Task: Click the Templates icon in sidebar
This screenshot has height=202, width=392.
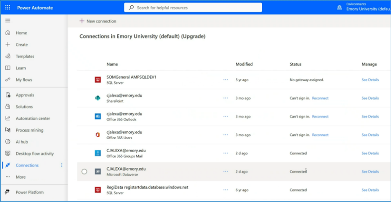Action: 8,56
